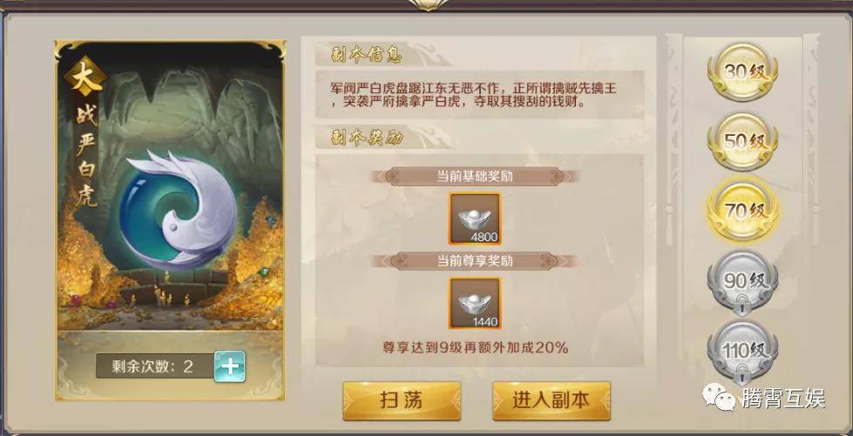Click the 副本奖励 section header
This screenshot has width=853, height=436.
click(366, 138)
